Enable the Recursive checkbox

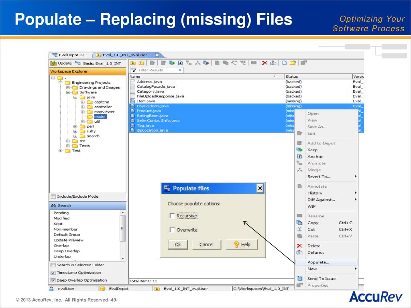[x=172, y=216]
